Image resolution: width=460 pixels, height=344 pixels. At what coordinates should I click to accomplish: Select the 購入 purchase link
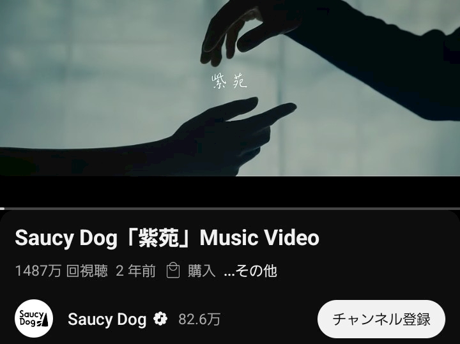click(x=202, y=271)
